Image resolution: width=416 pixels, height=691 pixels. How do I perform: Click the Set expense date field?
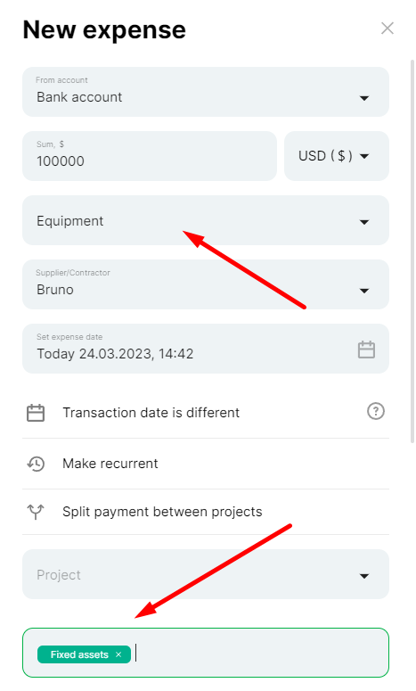point(206,349)
